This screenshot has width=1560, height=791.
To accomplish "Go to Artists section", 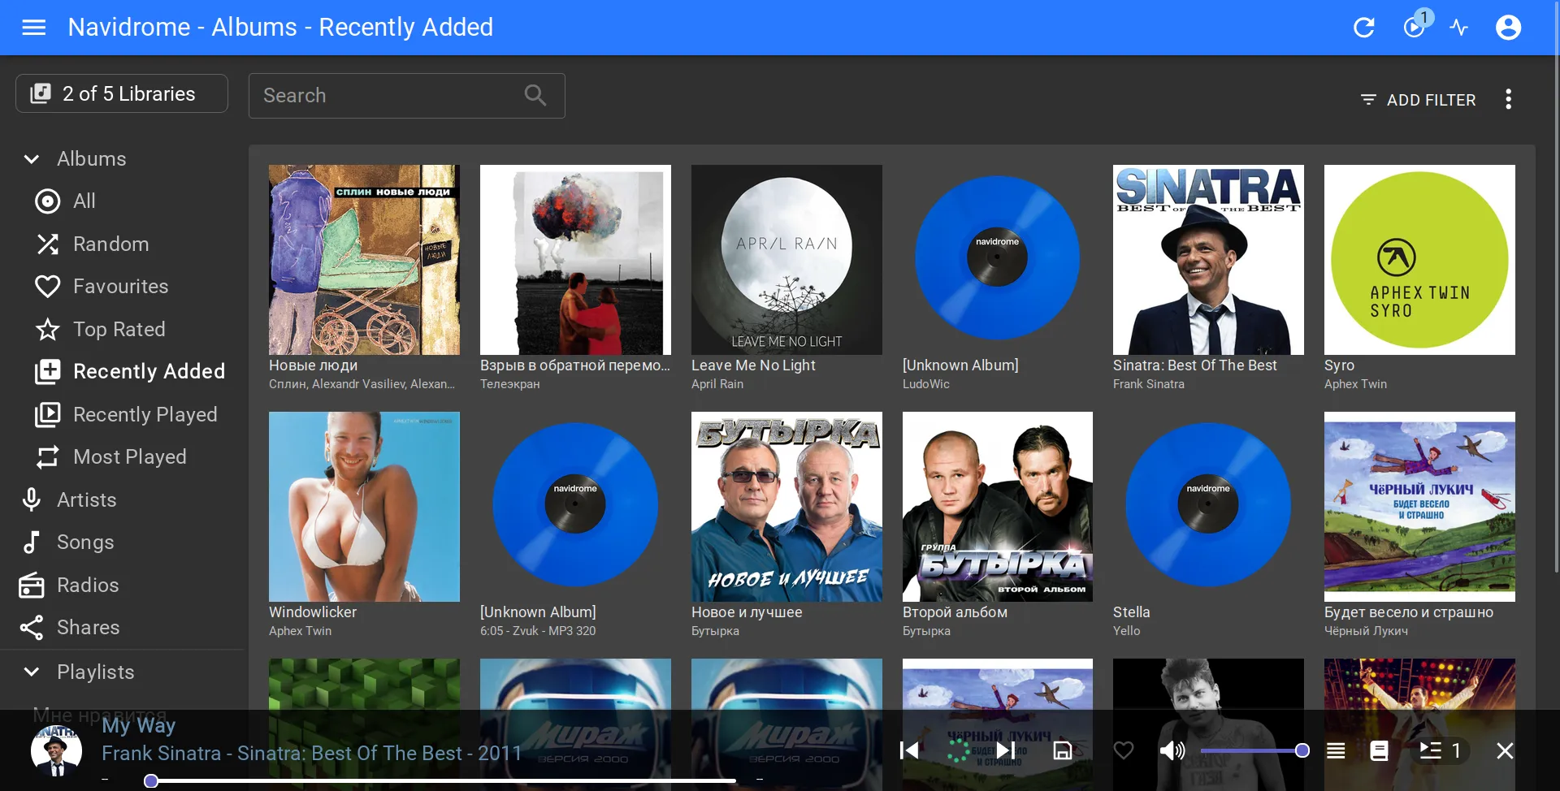I will (x=122, y=499).
